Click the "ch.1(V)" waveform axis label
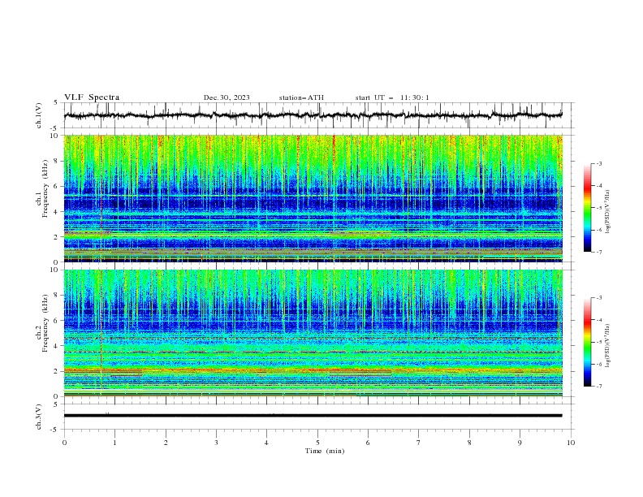 point(39,115)
